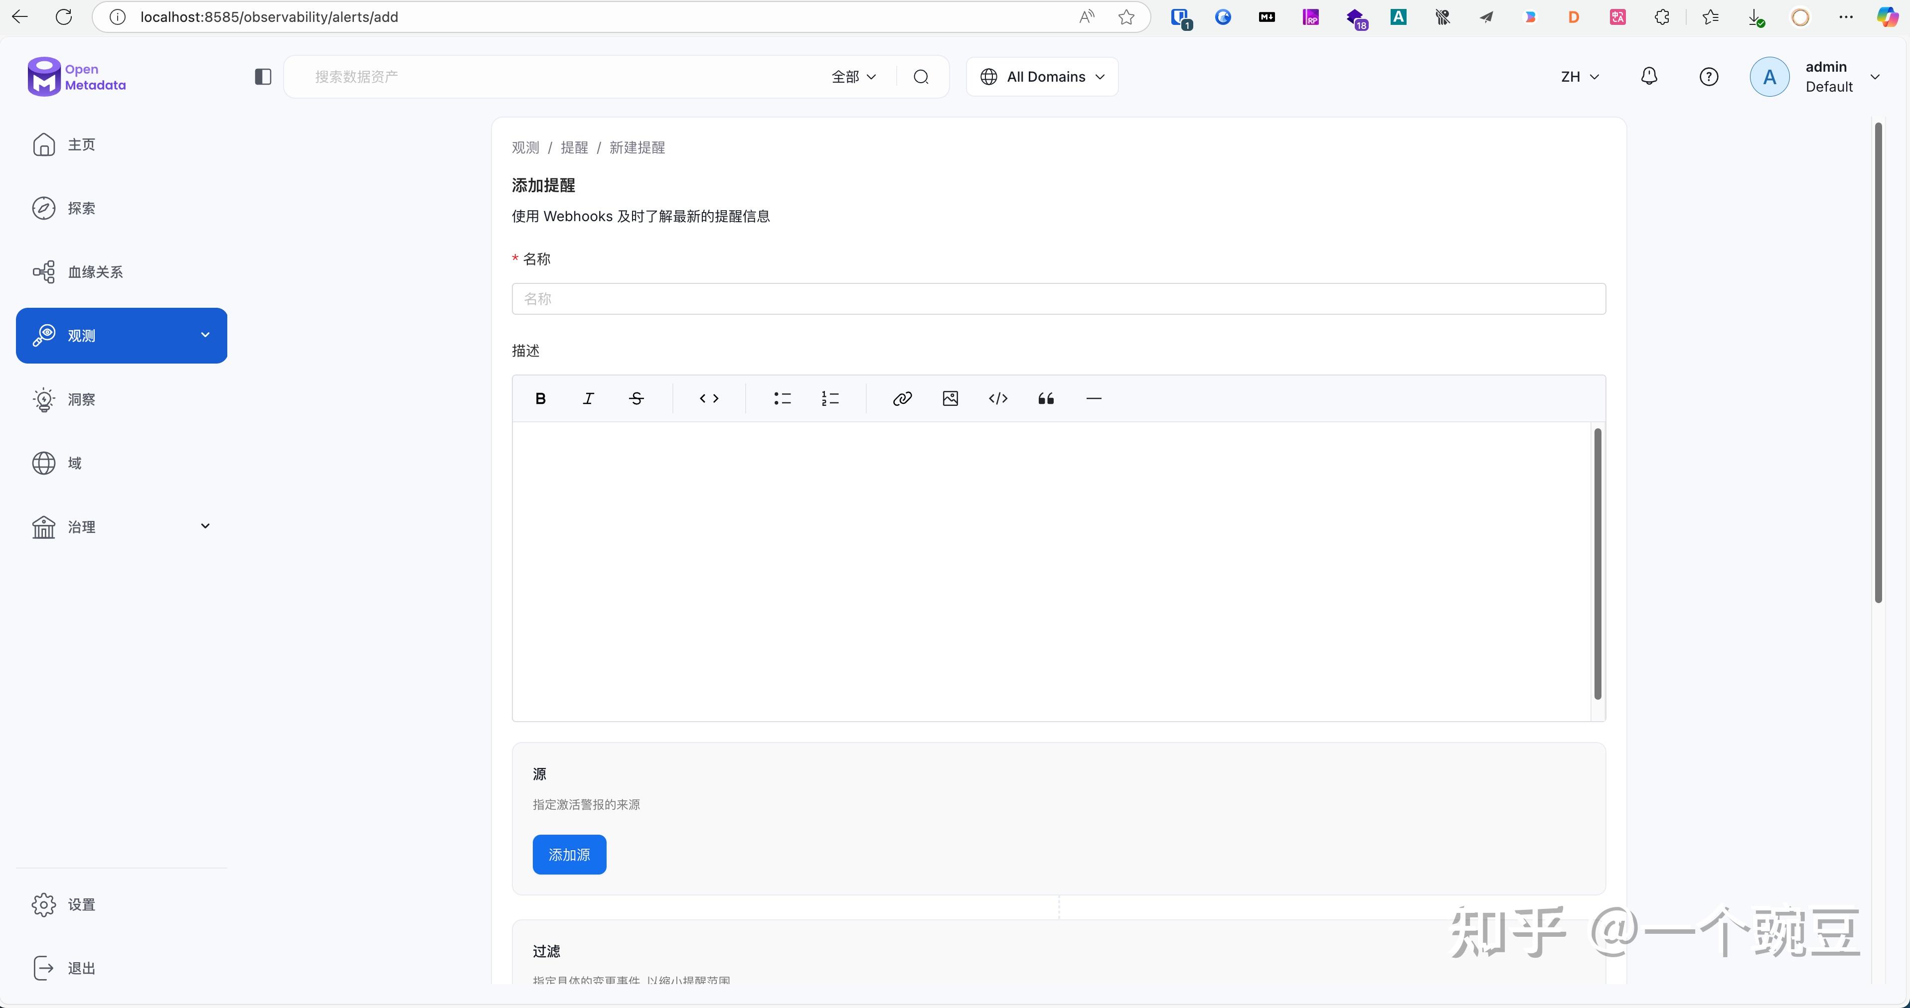1910x1008 pixels.
Task: Insert bulleted list in description
Action: point(782,398)
